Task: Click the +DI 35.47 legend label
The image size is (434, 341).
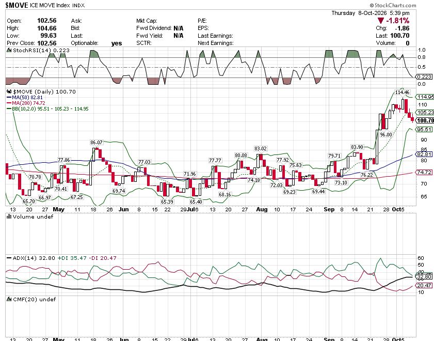Action: click(x=72, y=258)
